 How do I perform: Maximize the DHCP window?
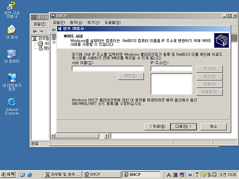[x=229, y=16]
